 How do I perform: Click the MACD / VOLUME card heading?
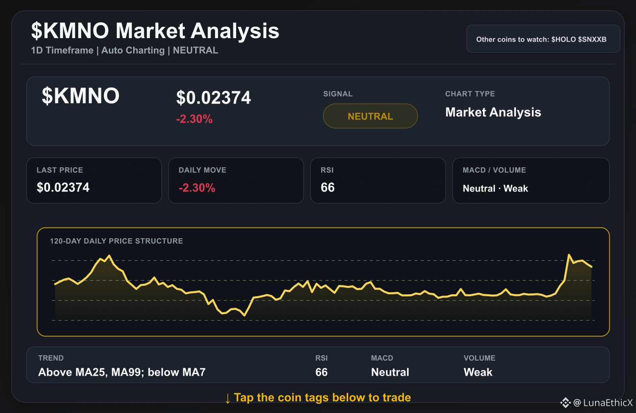494,170
